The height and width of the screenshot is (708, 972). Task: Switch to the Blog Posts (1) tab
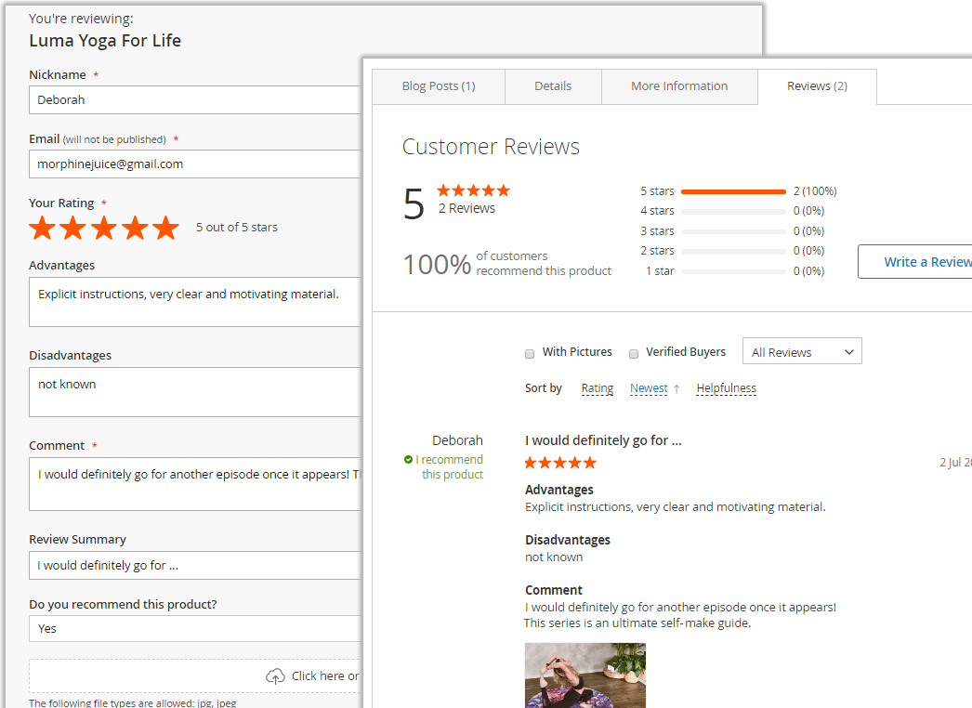click(x=439, y=86)
